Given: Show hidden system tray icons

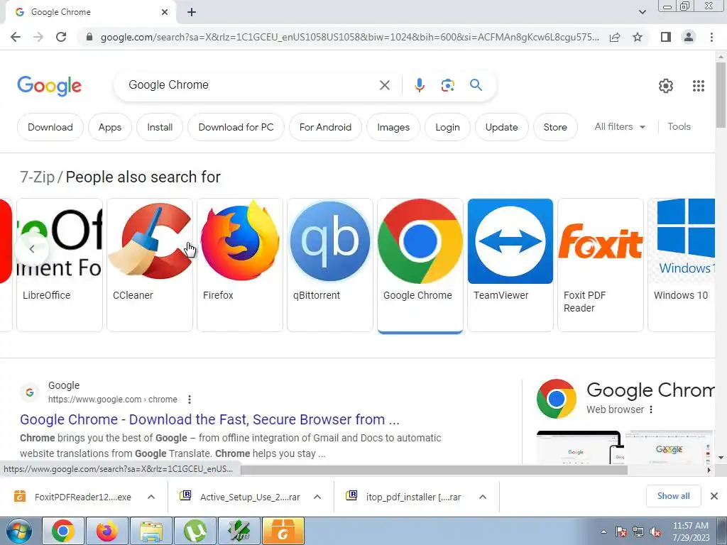Looking at the screenshot, I should tap(603, 532).
